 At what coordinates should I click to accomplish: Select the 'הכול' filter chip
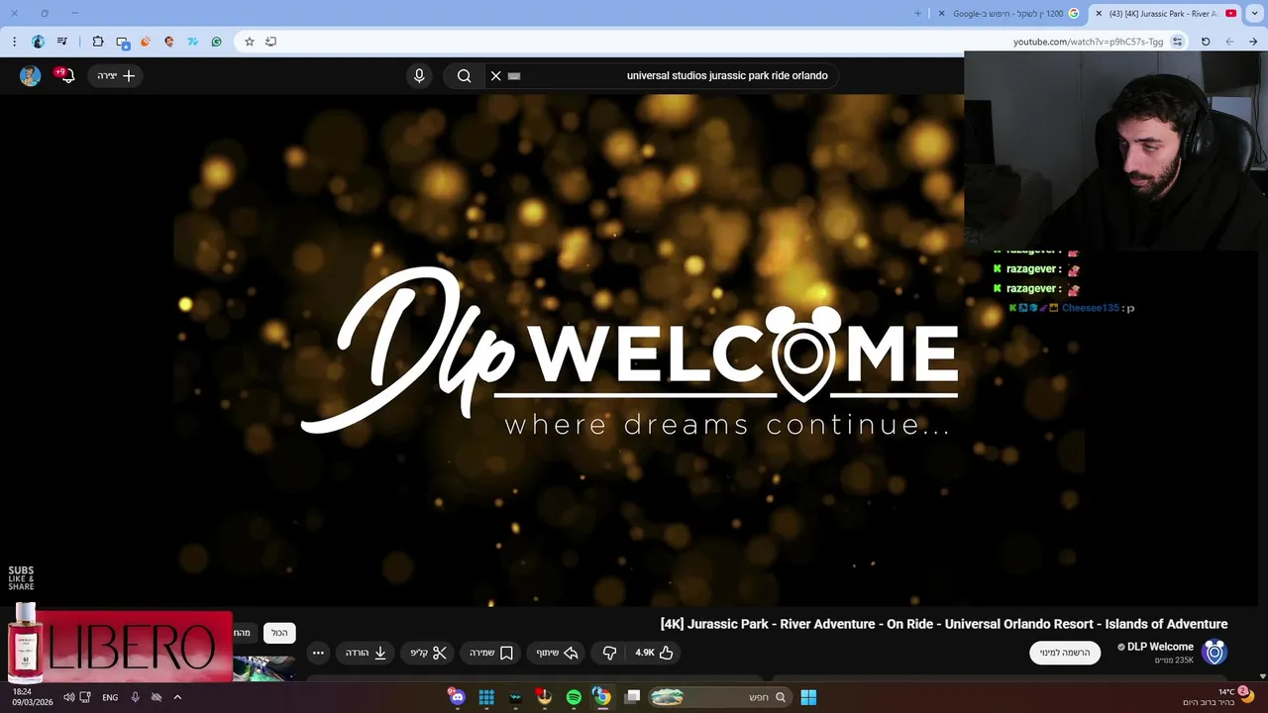[279, 633]
